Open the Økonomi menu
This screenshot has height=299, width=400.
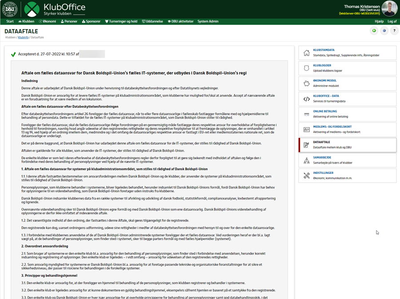click(x=48, y=21)
